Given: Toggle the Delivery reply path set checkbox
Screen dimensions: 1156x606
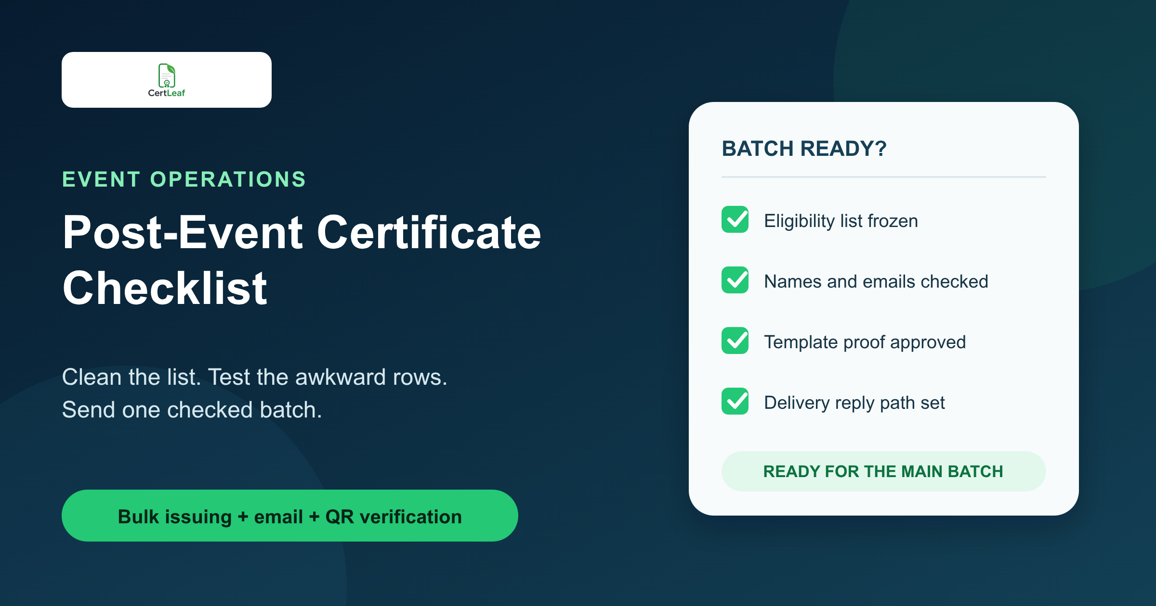Looking at the screenshot, I should 735,401.
